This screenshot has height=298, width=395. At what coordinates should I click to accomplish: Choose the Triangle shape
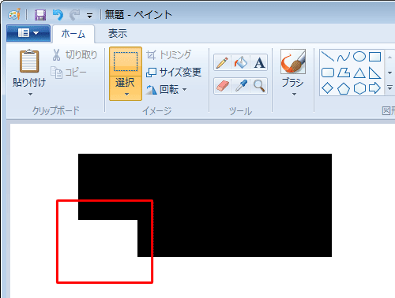tap(359, 73)
